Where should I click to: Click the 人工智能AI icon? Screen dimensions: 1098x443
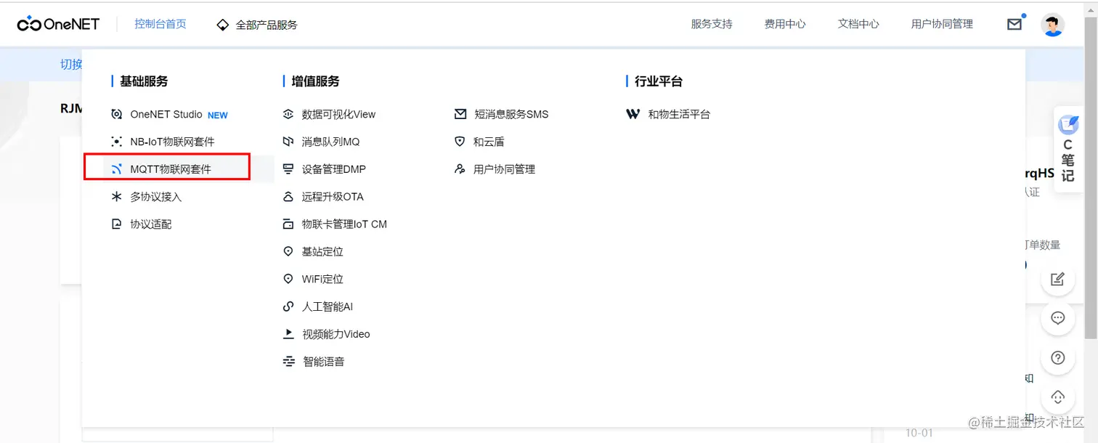288,306
